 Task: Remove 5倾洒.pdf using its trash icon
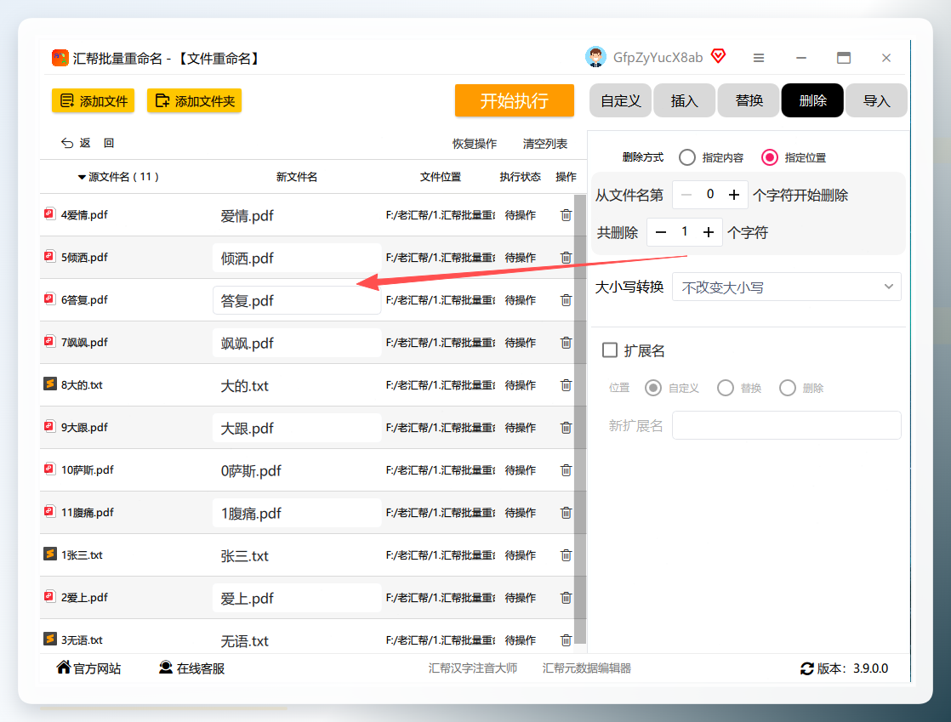tap(566, 258)
